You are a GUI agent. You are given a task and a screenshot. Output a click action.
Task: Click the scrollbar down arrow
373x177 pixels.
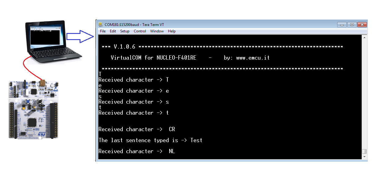(364, 157)
